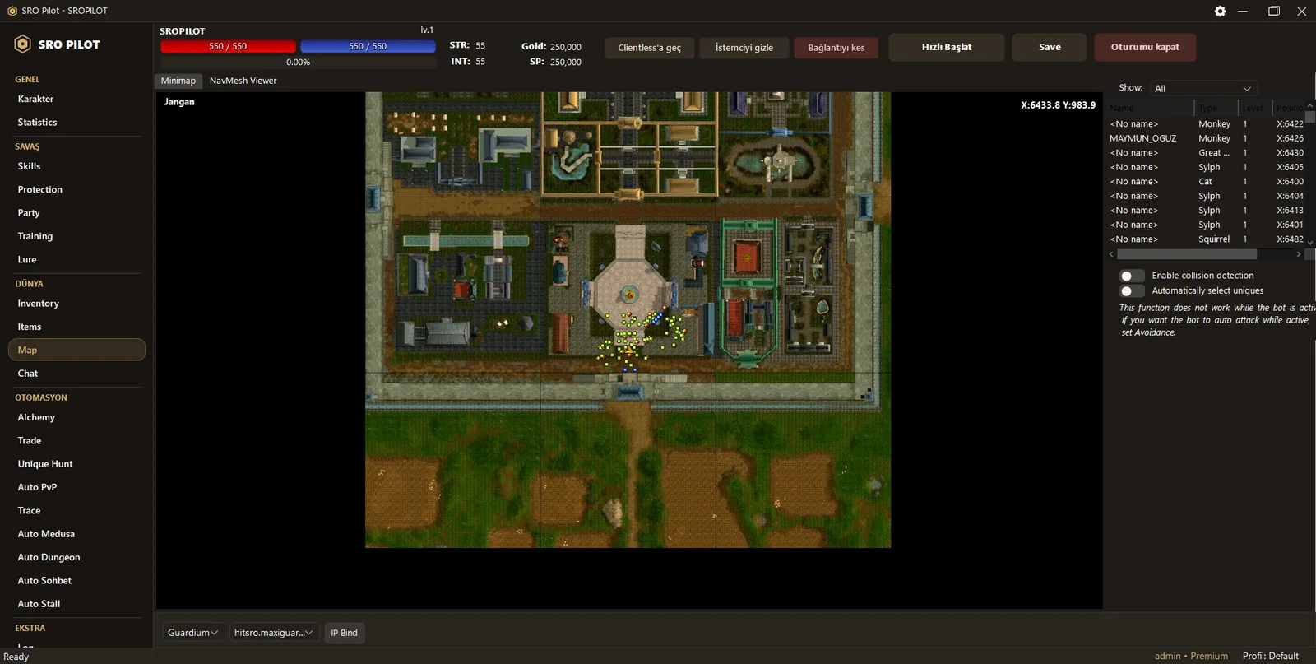Start the bot with Hızlı Başlat
The width and height of the screenshot is (1316, 664).
947,47
